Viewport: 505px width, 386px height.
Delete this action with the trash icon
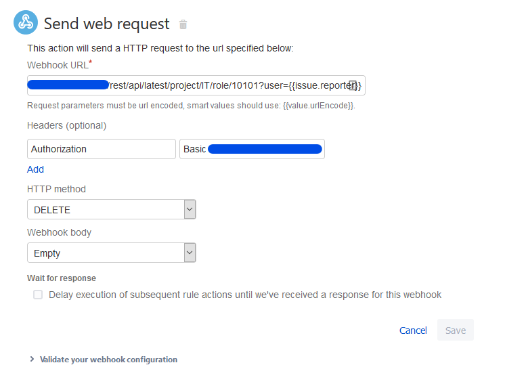(x=183, y=25)
